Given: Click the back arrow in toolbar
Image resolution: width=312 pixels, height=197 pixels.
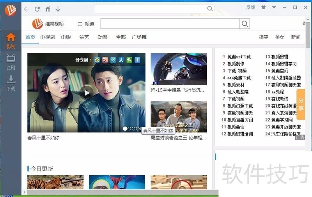Looking at the screenshot, I should coord(27,9).
